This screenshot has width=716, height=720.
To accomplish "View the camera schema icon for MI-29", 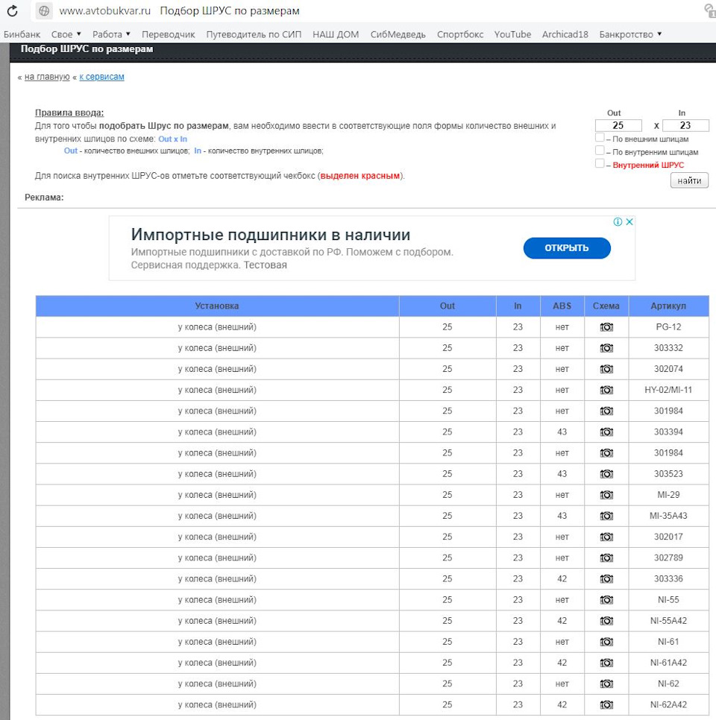I will [607, 494].
